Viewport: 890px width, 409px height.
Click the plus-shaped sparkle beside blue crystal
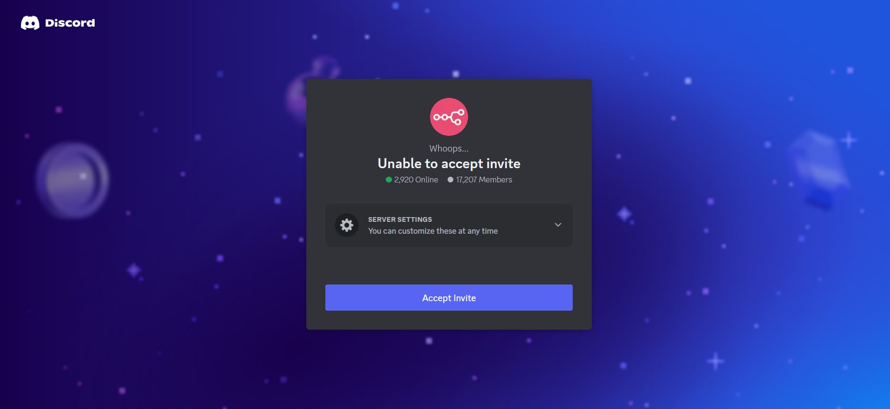coord(849,140)
